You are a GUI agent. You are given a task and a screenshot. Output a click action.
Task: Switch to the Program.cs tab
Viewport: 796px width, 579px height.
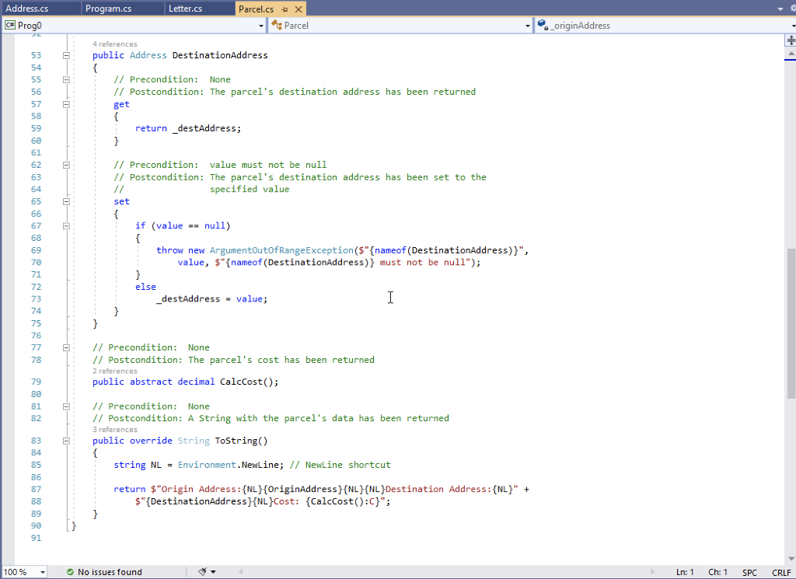click(123, 9)
